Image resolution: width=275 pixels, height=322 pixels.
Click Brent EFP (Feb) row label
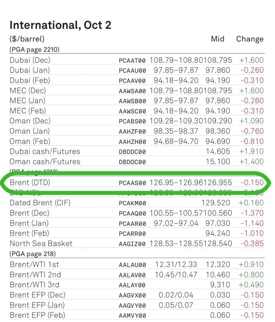point(37,315)
